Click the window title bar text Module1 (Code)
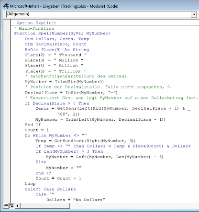This screenshot has height=212, width=199. point(104,6)
